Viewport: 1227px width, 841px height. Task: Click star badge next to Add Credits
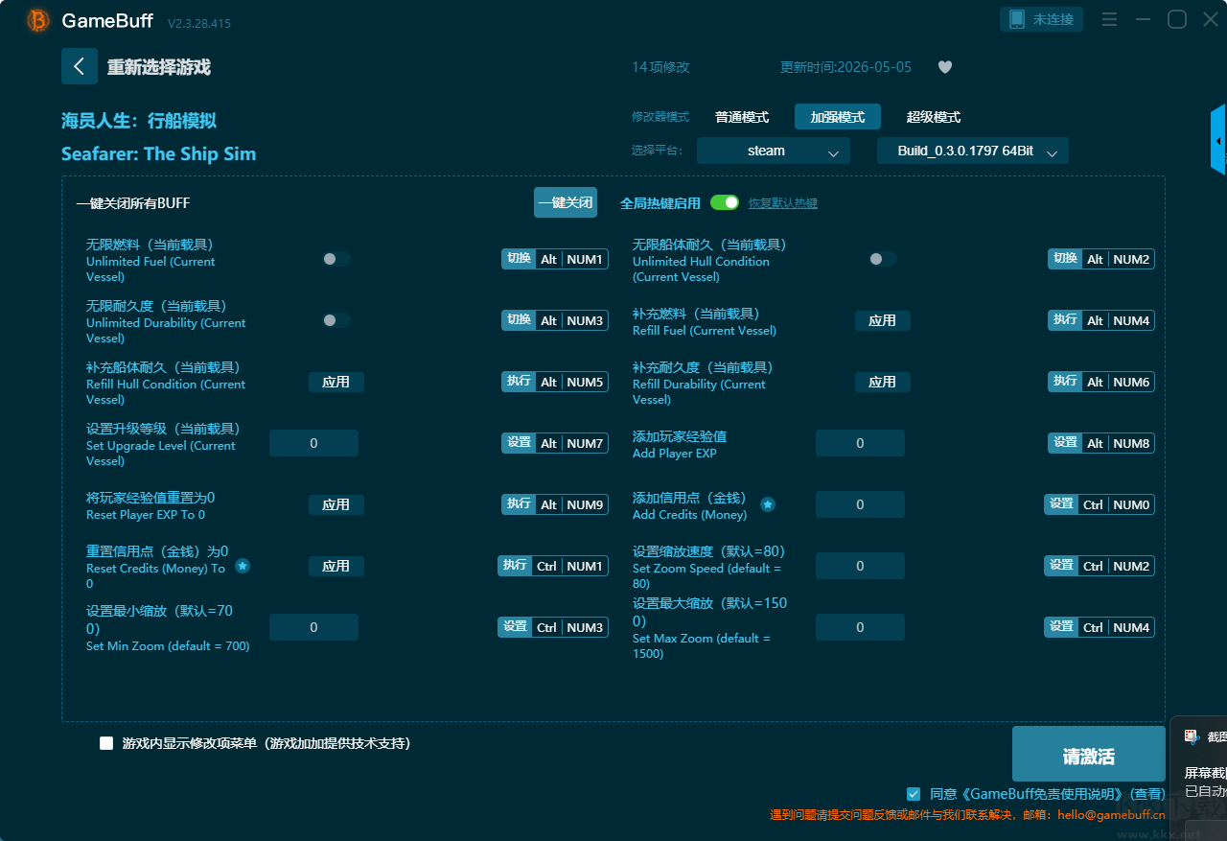click(x=768, y=503)
